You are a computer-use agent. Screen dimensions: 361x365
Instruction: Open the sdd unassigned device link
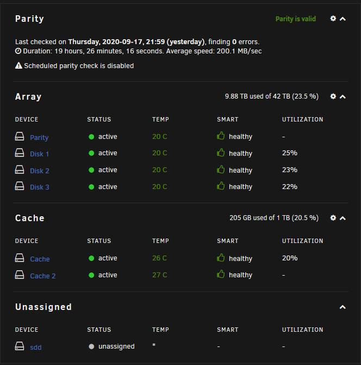tap(36, 348)
